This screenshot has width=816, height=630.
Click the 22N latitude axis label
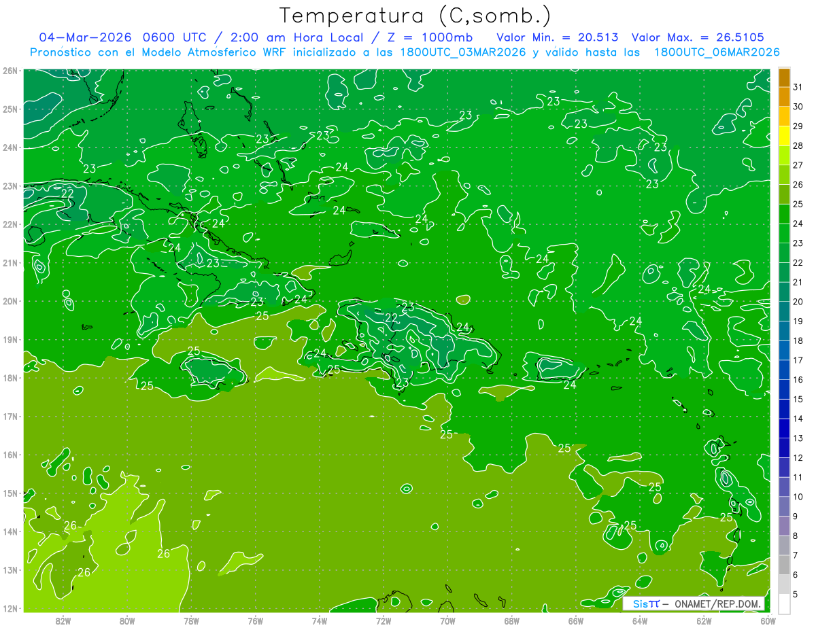[10, 224]
